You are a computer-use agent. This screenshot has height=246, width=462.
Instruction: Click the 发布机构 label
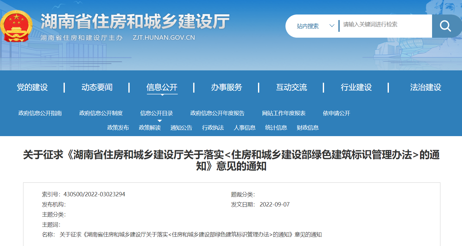pos(54,205)
